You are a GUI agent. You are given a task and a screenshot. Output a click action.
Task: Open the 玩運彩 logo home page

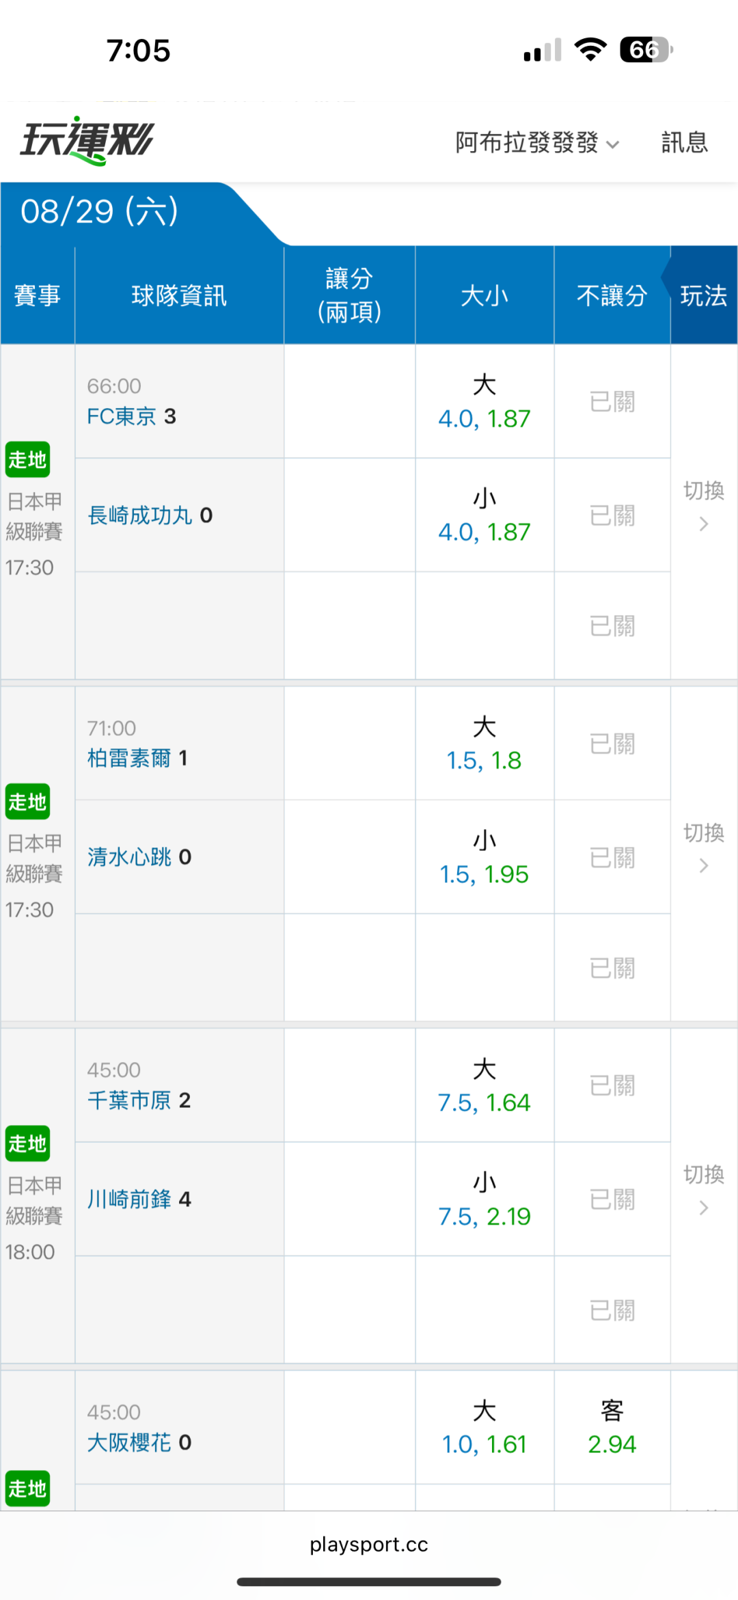coord(87,141)
